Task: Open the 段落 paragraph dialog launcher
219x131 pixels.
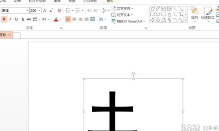Action: (146, 28)
